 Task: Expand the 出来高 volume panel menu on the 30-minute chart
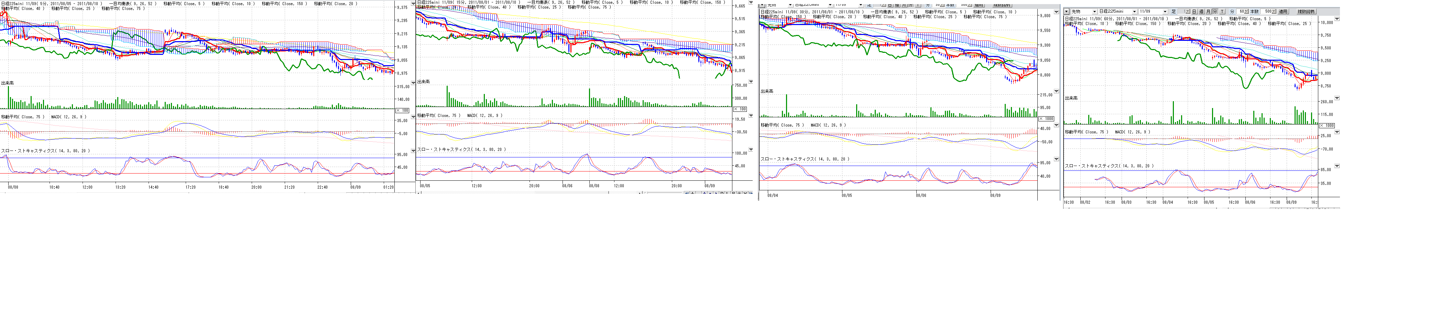click(1056, 91)
